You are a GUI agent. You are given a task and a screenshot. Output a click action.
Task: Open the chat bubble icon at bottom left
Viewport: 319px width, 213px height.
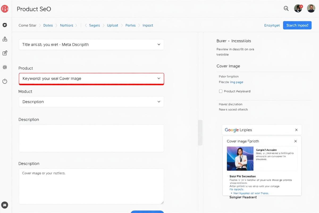point(5,205)
